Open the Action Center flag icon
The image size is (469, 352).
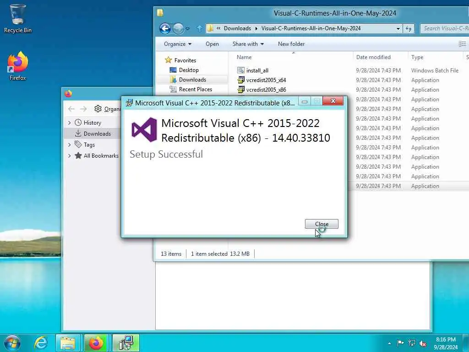click(x=400, y=343)
